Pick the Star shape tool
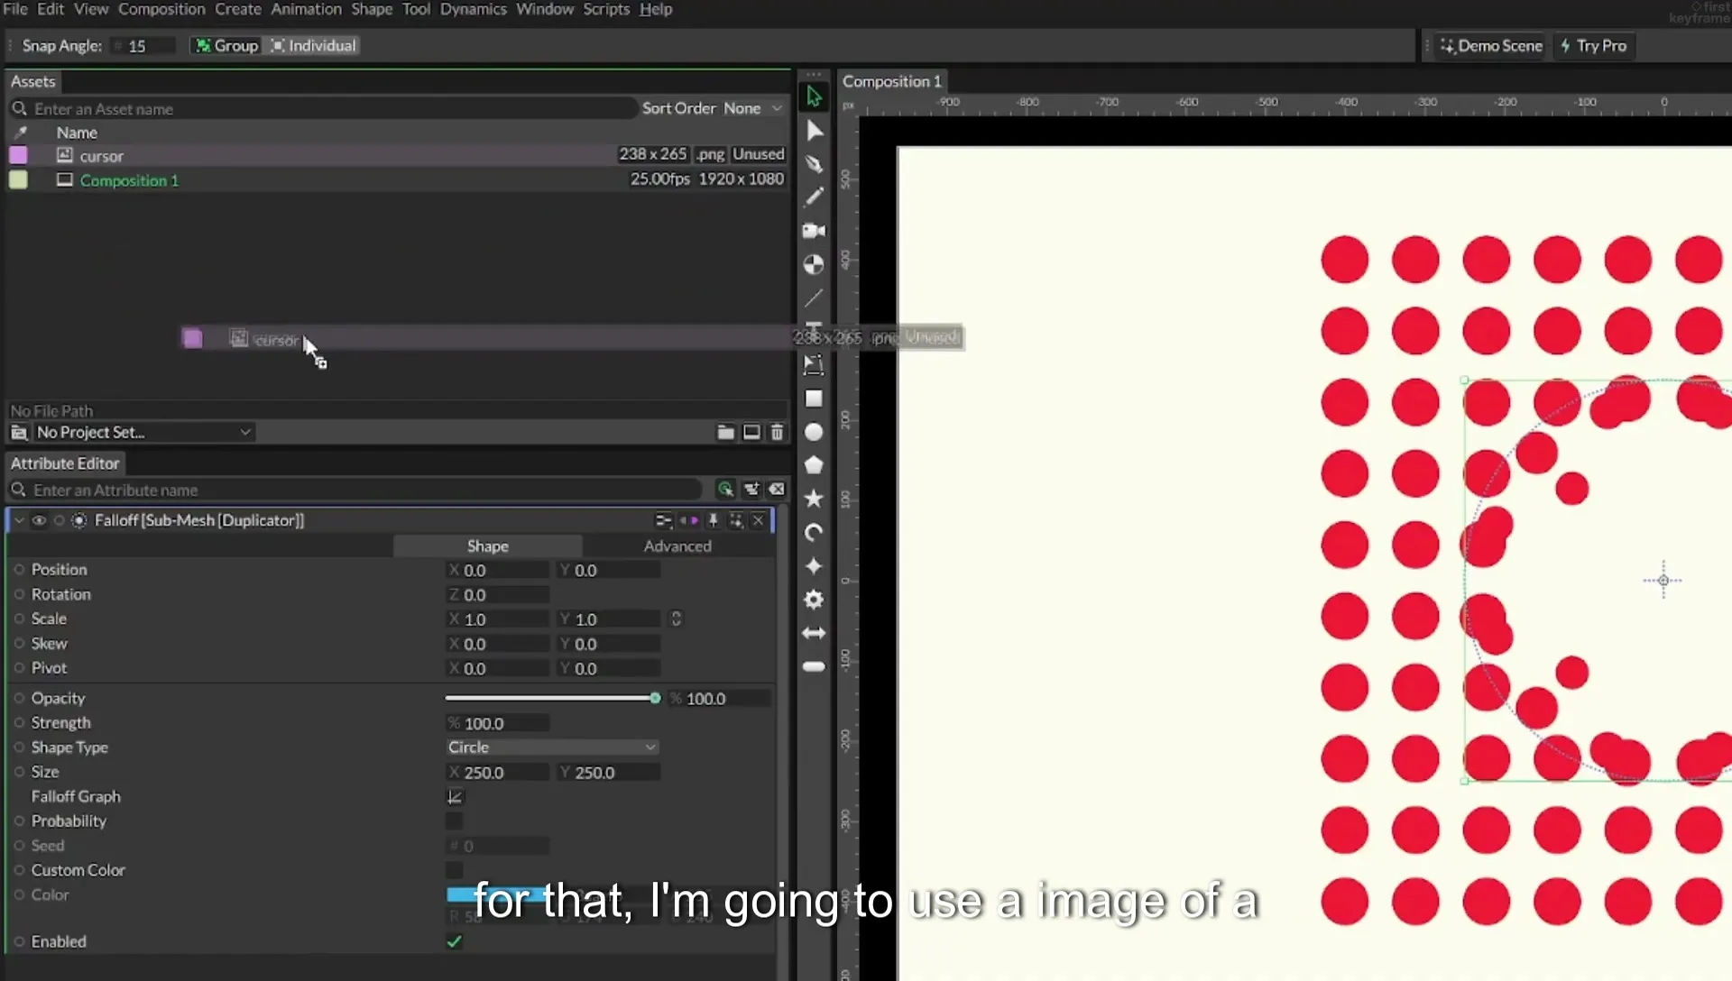This screenshot has height=981, width=1732. (814, 499)
